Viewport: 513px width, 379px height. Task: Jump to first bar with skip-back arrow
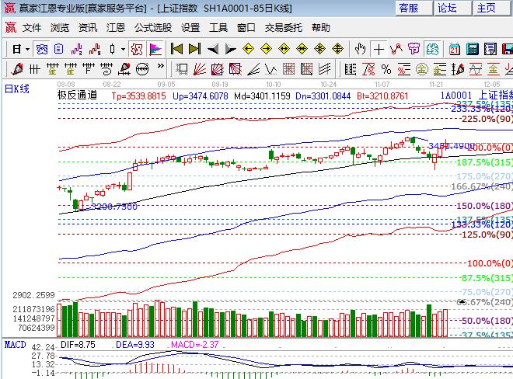pos(177,48)
